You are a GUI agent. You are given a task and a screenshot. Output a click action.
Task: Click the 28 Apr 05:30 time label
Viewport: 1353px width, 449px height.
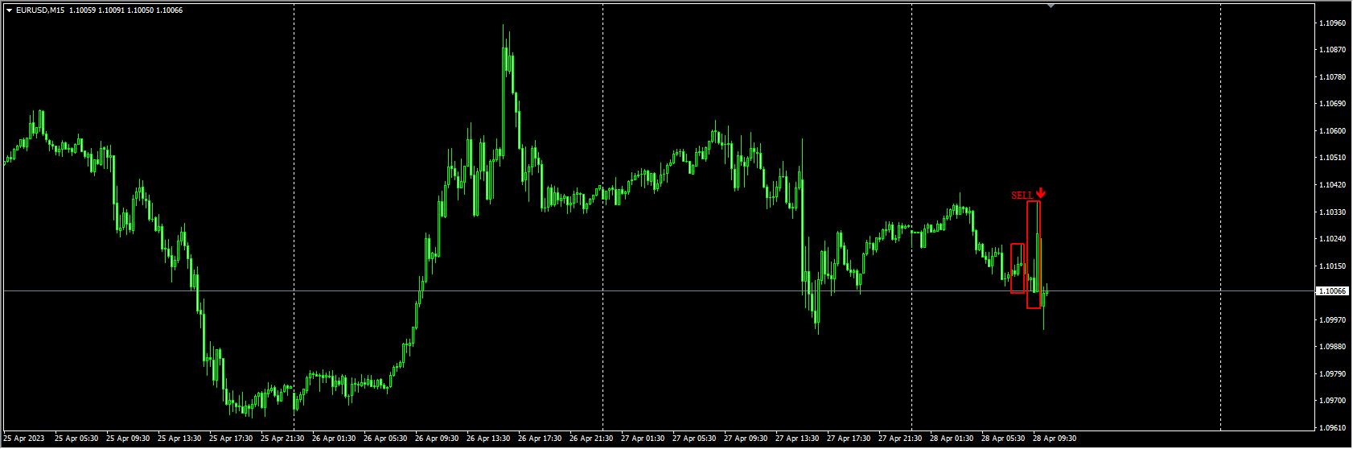(x=1003, y=439)
